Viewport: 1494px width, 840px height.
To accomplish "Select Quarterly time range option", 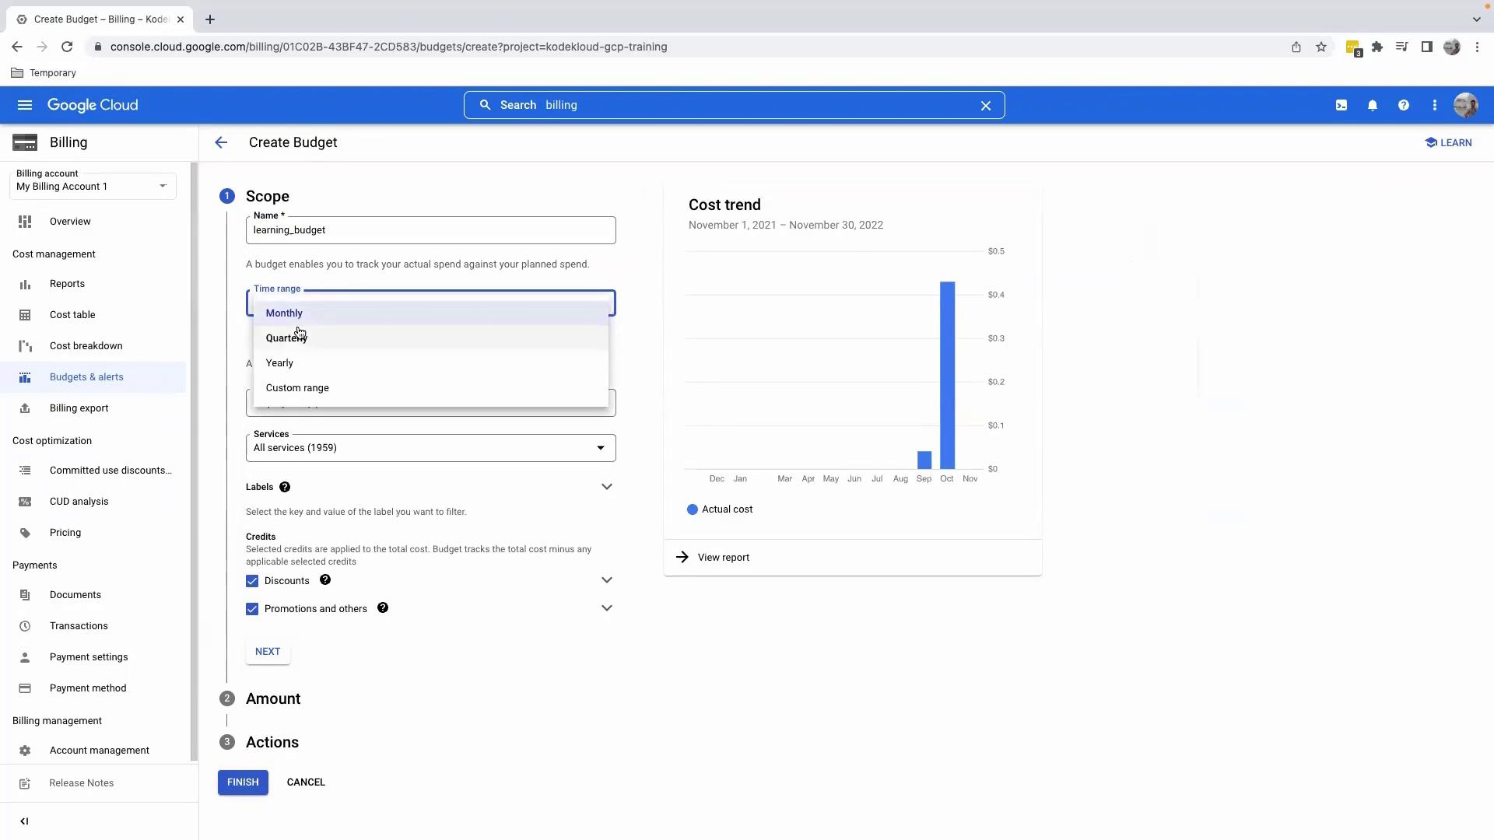I will (x=286, y=338).
